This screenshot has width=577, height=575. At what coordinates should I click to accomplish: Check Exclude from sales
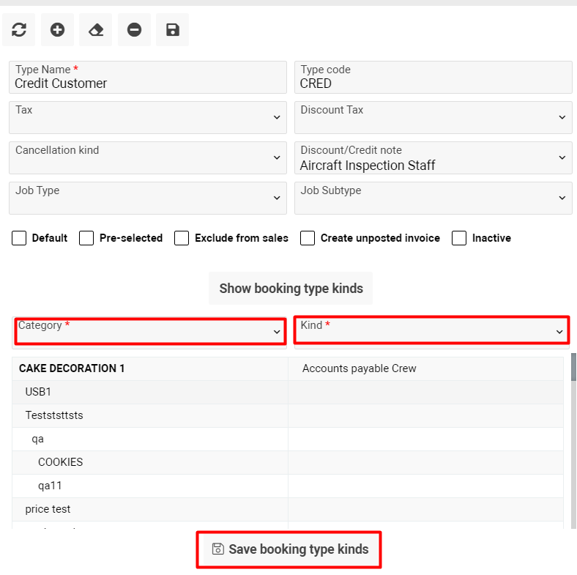pyautogui.click(x=182, y=238)
